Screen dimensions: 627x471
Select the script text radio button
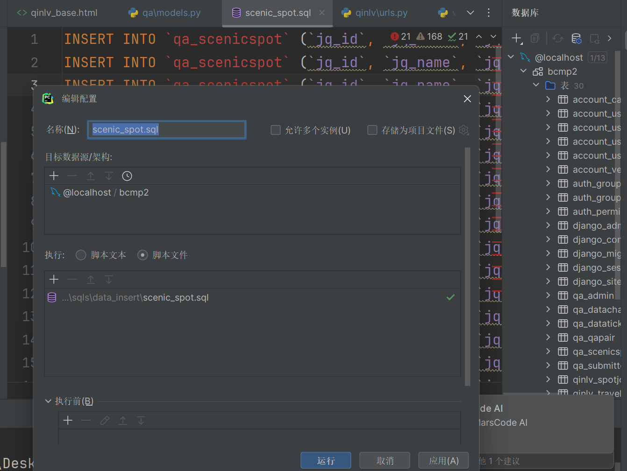81,255
